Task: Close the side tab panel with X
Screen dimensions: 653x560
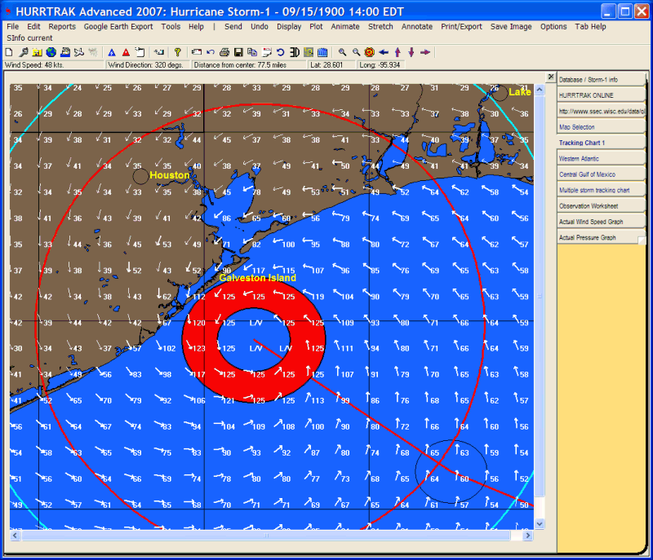Action: pos(550,77)
